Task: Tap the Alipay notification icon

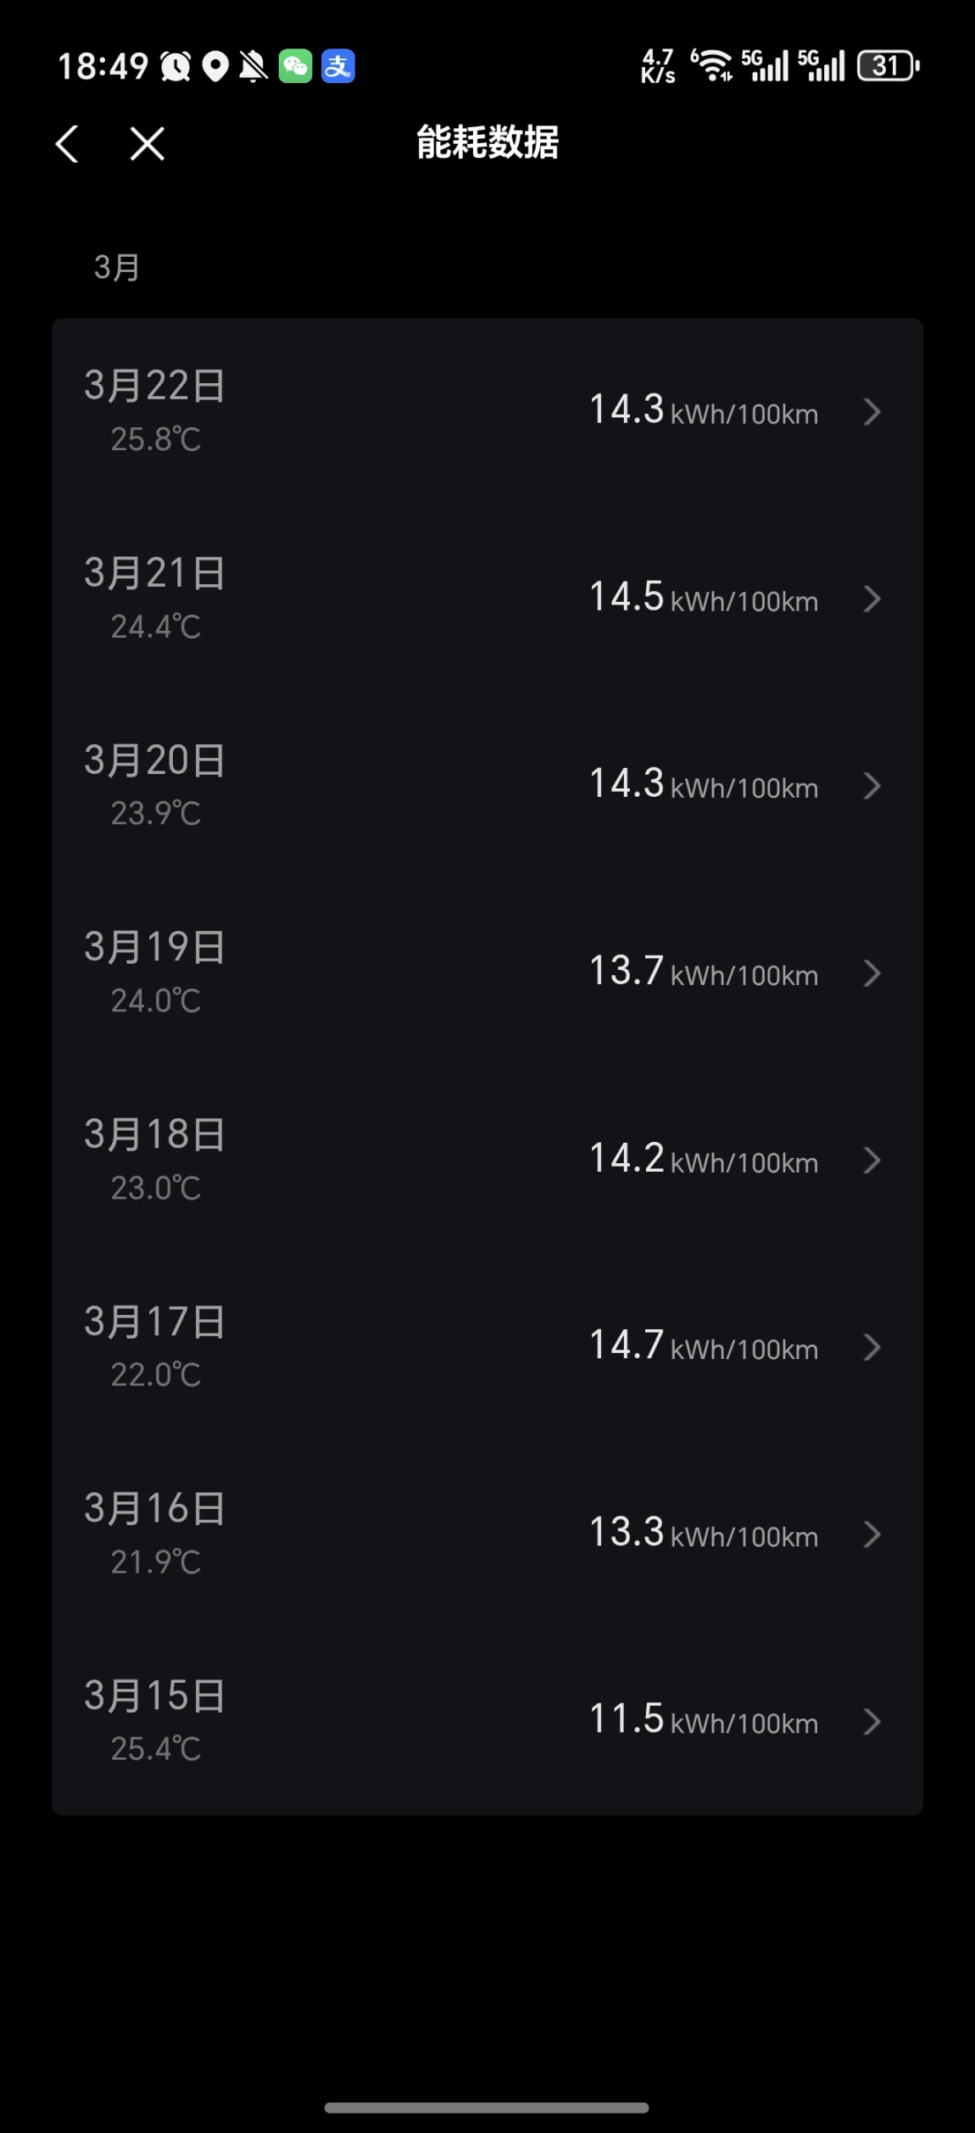Action: click(337, 66)
